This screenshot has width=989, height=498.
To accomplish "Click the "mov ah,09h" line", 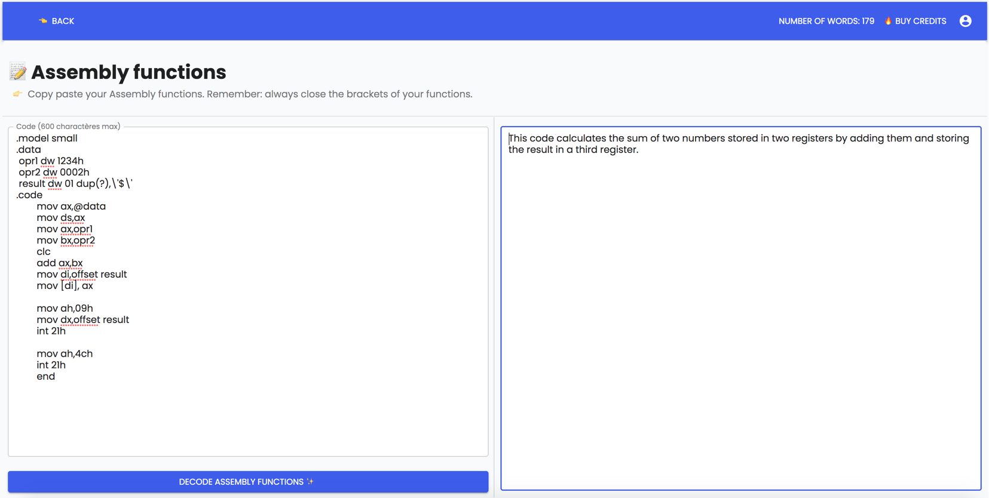I will tap(65, 309).
